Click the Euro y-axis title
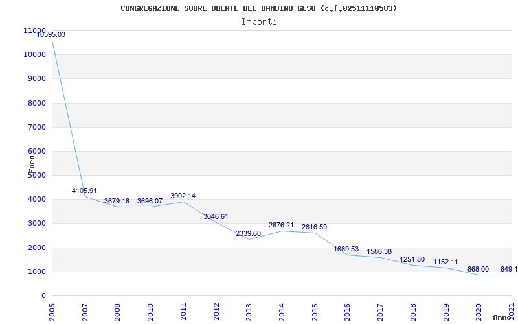Screen dimensions: 518x324 [x=32, y=163]
